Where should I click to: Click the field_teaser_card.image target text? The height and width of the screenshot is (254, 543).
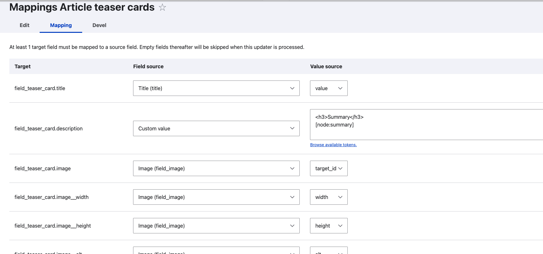pyautogui.click(x=43, y=168)
